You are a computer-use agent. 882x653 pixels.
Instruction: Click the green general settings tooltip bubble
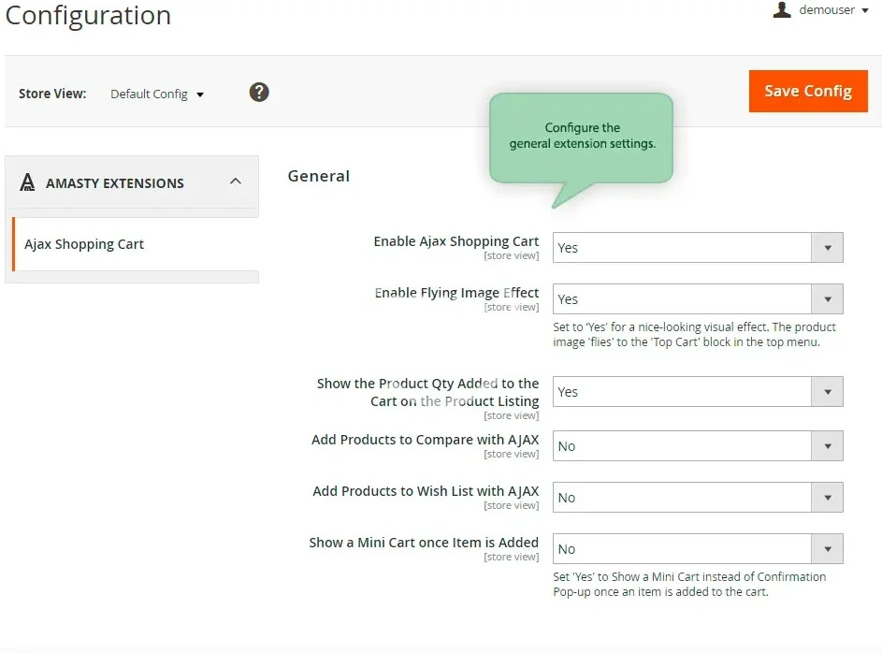[581, 137]
